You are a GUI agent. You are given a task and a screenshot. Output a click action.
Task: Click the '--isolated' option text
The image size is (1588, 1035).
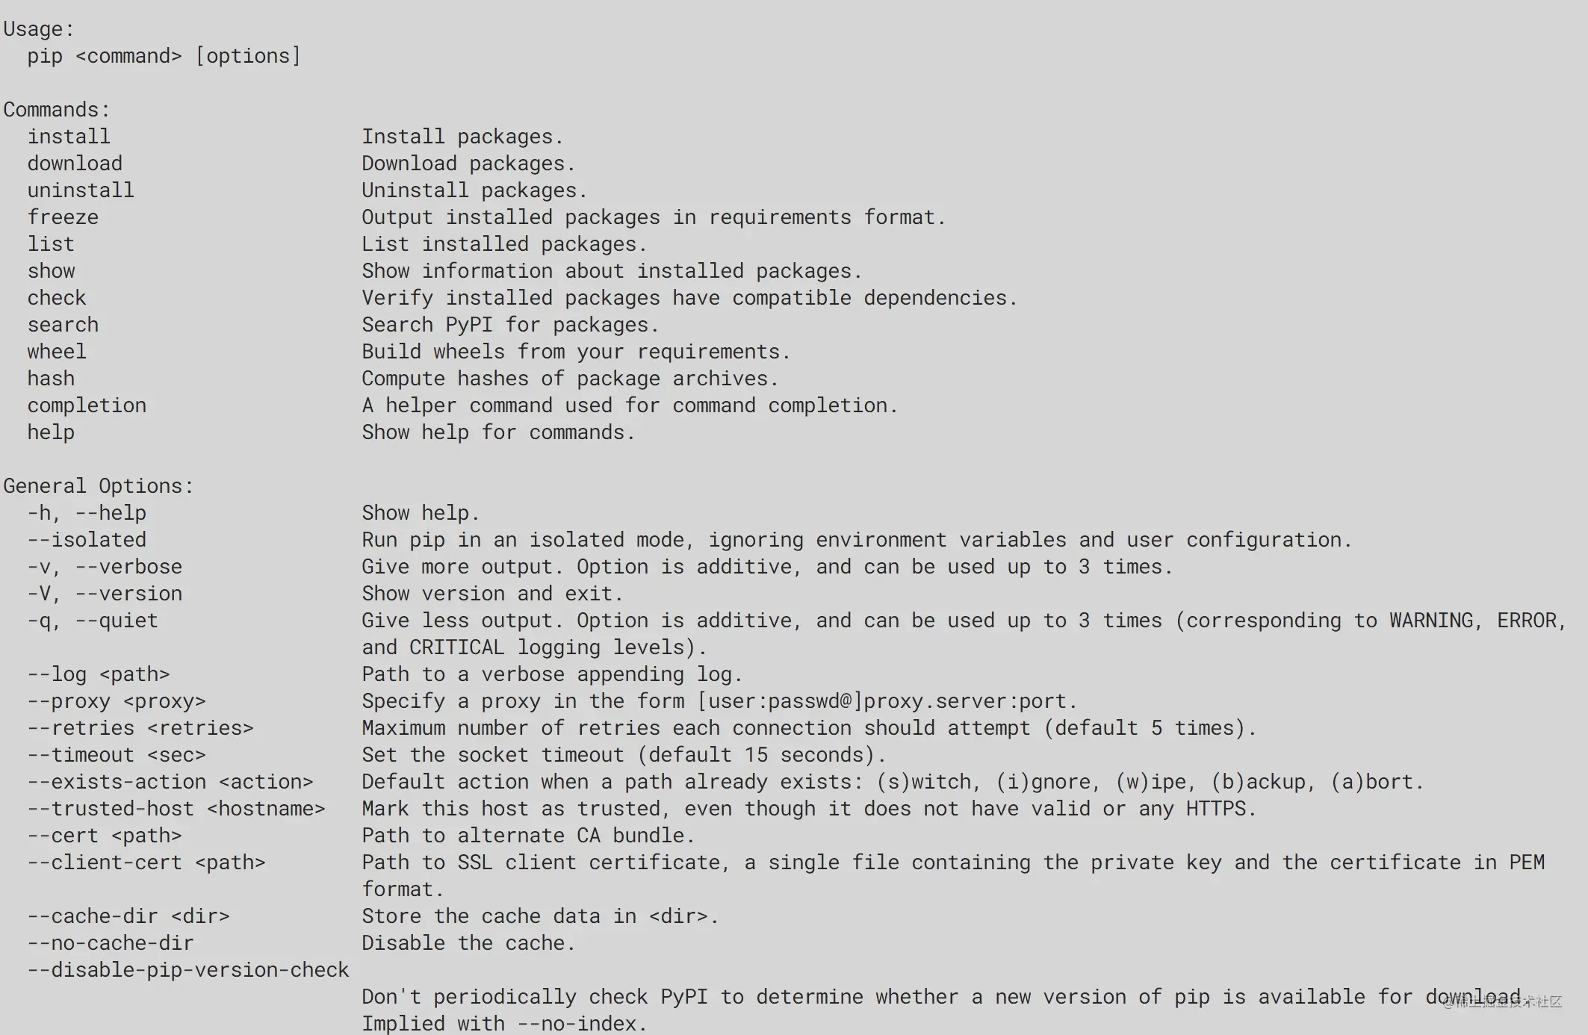click(x=87, y=540)
